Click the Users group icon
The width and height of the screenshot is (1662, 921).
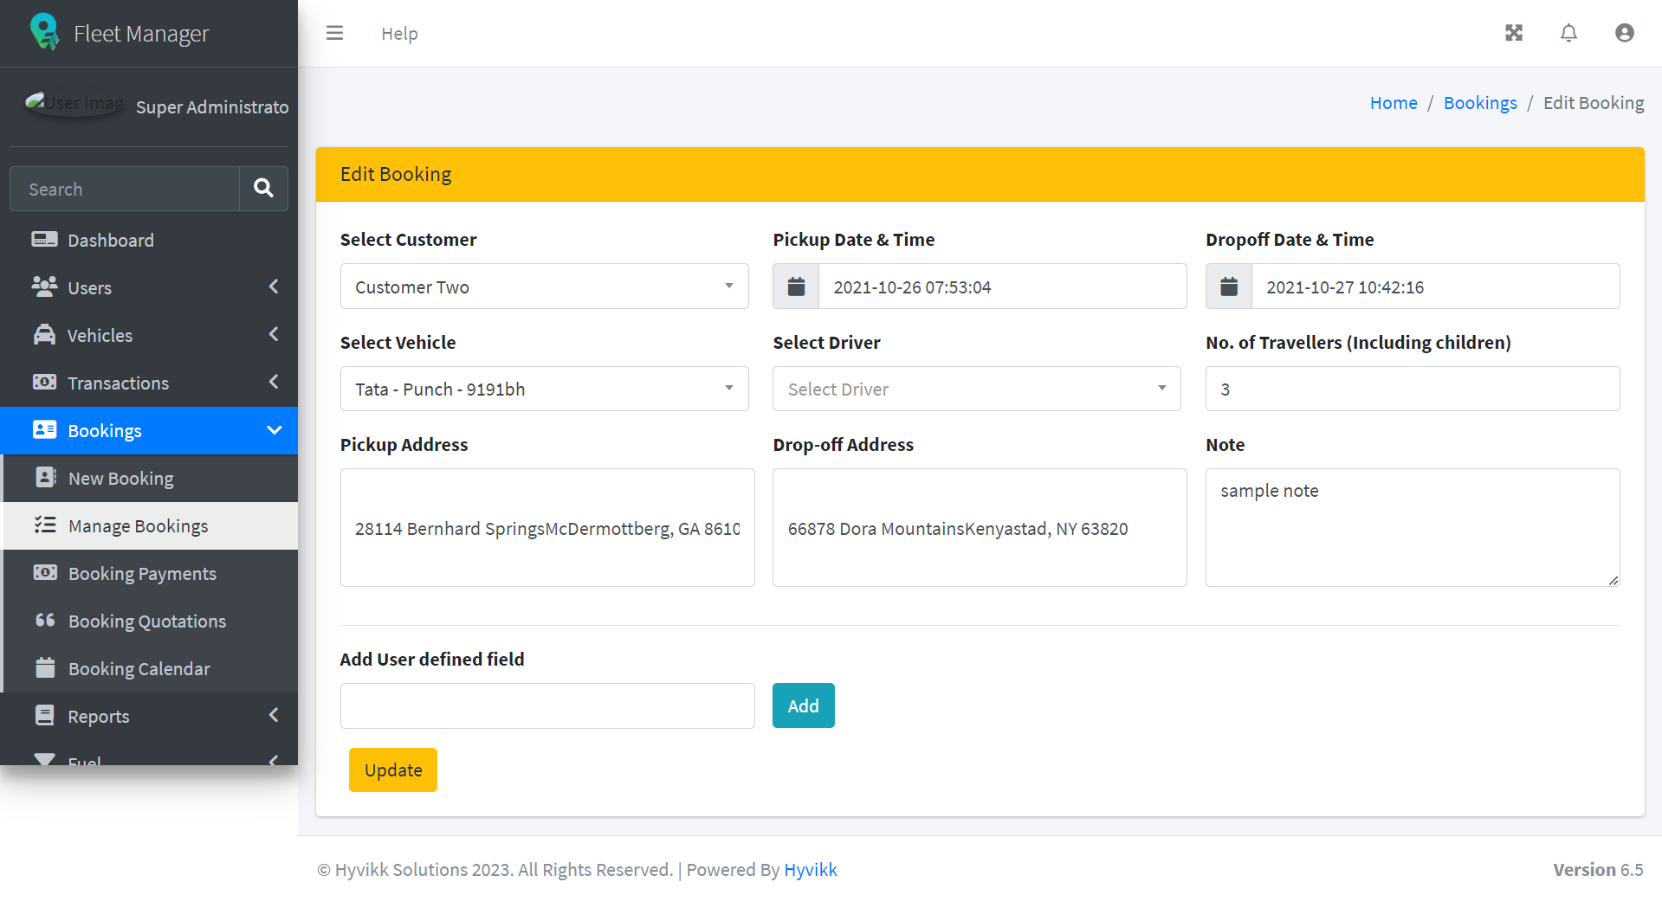[44, 287]
